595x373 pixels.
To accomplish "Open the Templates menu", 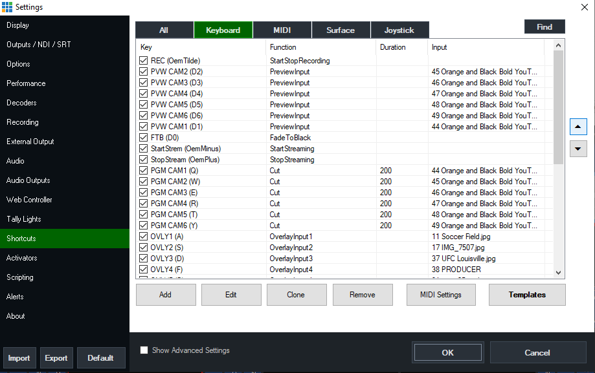I will tap(526, 294).
